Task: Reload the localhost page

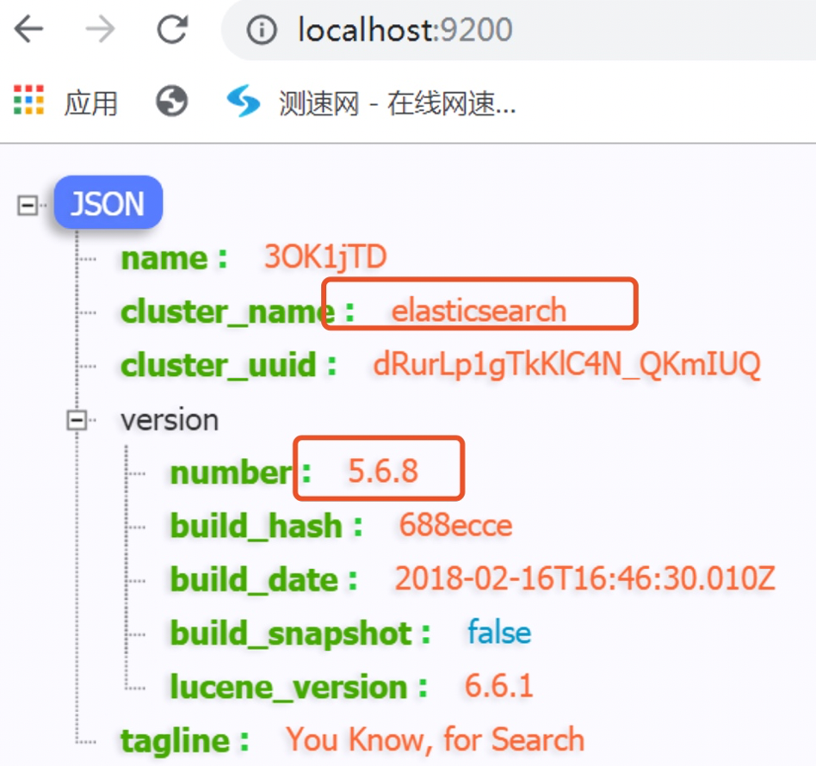Action: click(172, 29)
